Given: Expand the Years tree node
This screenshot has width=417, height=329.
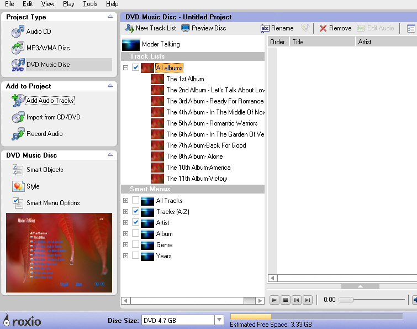Looking at the screenshot, I should point(126,256).
